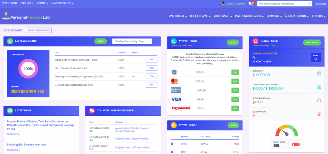Buy the General Electric stock at 380.59
The width and height of the screenshot is (328, 154).
235,72
